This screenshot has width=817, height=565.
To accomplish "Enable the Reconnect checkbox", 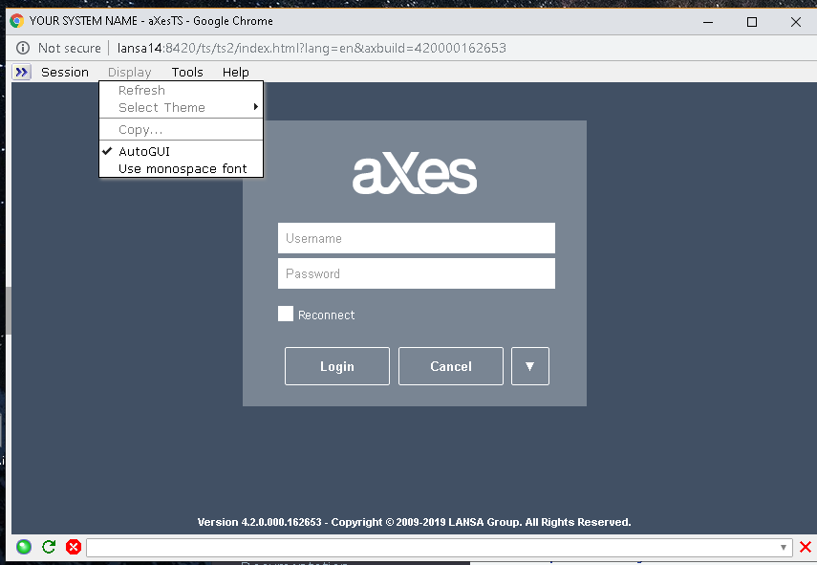I will tap(285, 313).
